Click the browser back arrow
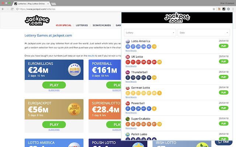This screenshot has width=236, height=147. point(3,9)
